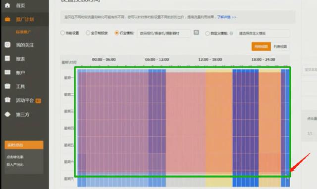
Task: Click the 12:00 - 18:00 column header
Action: [x=210, y=60]
